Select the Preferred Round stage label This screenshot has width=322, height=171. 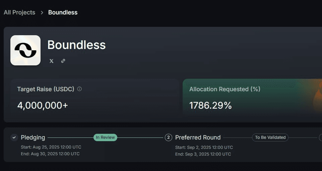(198, 137)
